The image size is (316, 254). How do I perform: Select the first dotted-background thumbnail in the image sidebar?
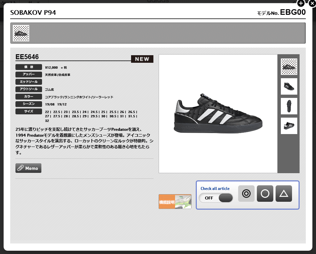(x=289, y=67)
